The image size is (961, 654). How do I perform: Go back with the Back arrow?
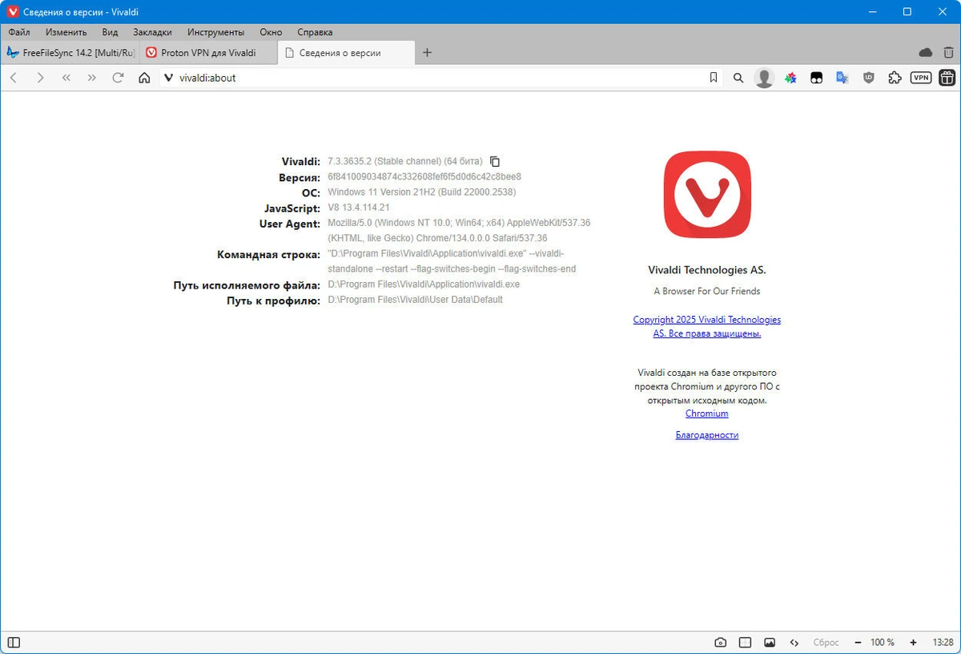[14, 78]
